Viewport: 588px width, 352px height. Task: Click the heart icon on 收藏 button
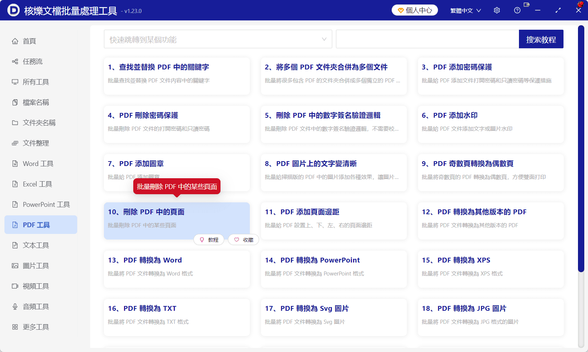point(236,240)
